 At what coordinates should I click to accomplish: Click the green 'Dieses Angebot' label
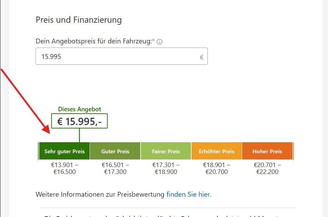(80, 109)
